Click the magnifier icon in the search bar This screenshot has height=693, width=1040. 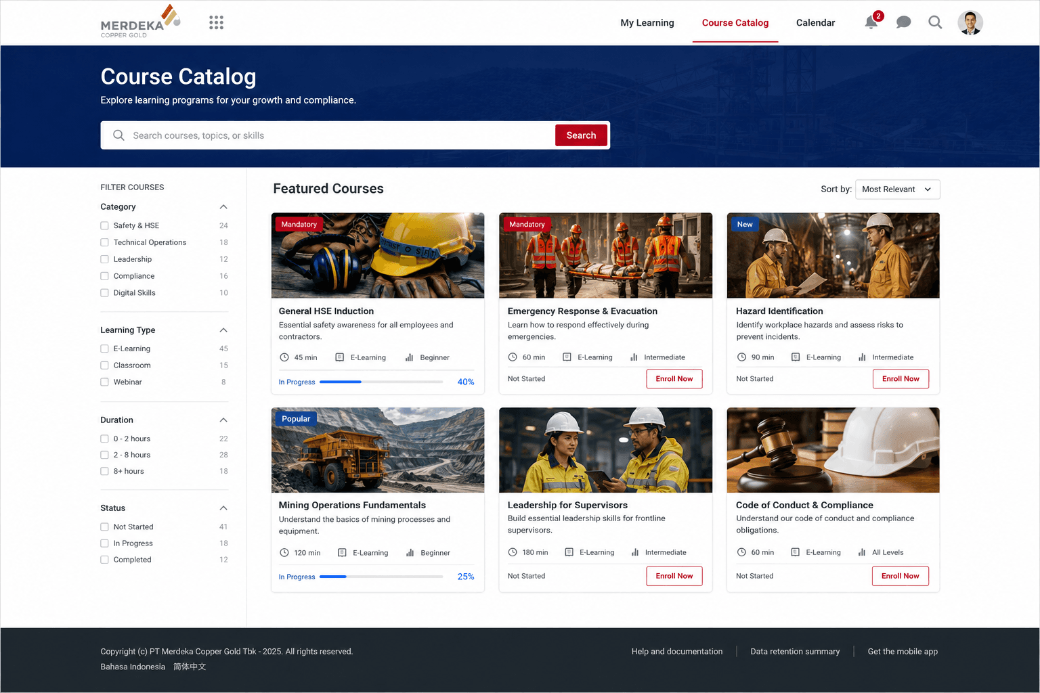tap(118, 135)
